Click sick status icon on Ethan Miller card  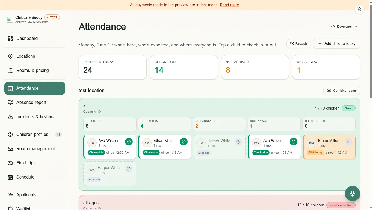[348, 142]
